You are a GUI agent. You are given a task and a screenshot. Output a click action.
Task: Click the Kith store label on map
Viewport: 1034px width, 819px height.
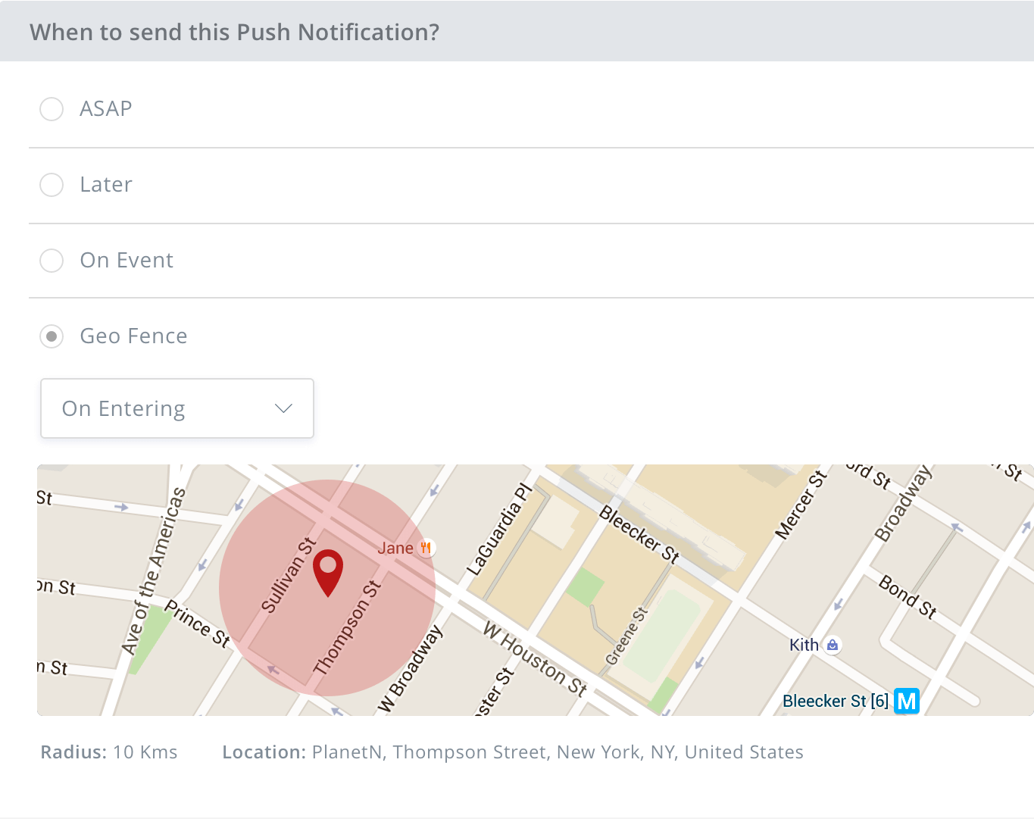(x=804, y=645)
